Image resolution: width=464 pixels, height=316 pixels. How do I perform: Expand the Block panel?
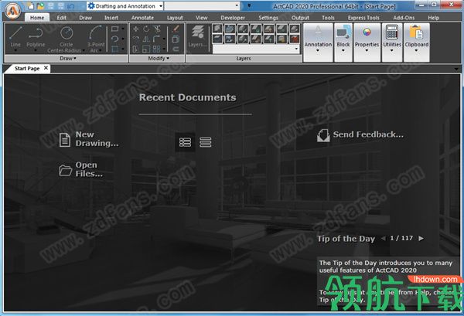point(343,42)
